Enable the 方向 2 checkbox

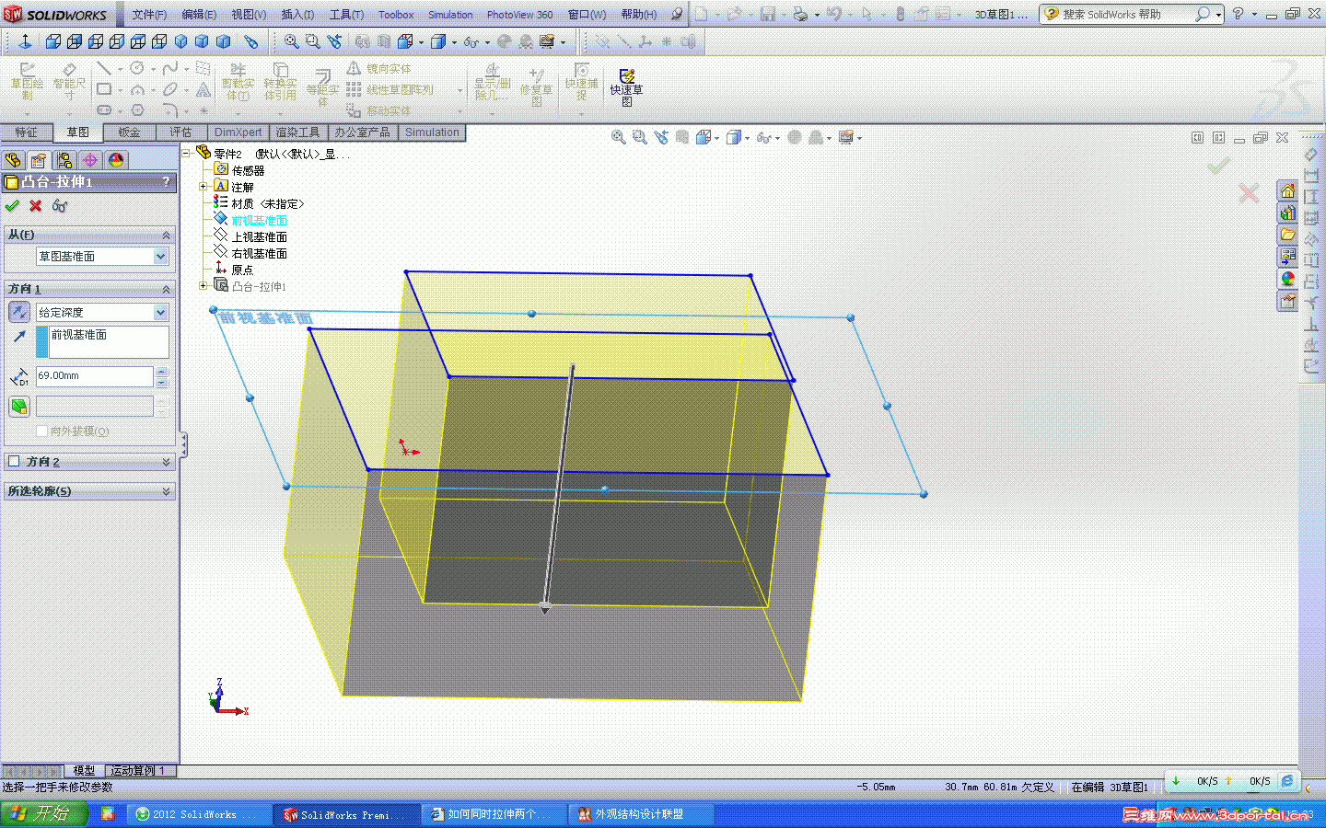coord(14,462)
